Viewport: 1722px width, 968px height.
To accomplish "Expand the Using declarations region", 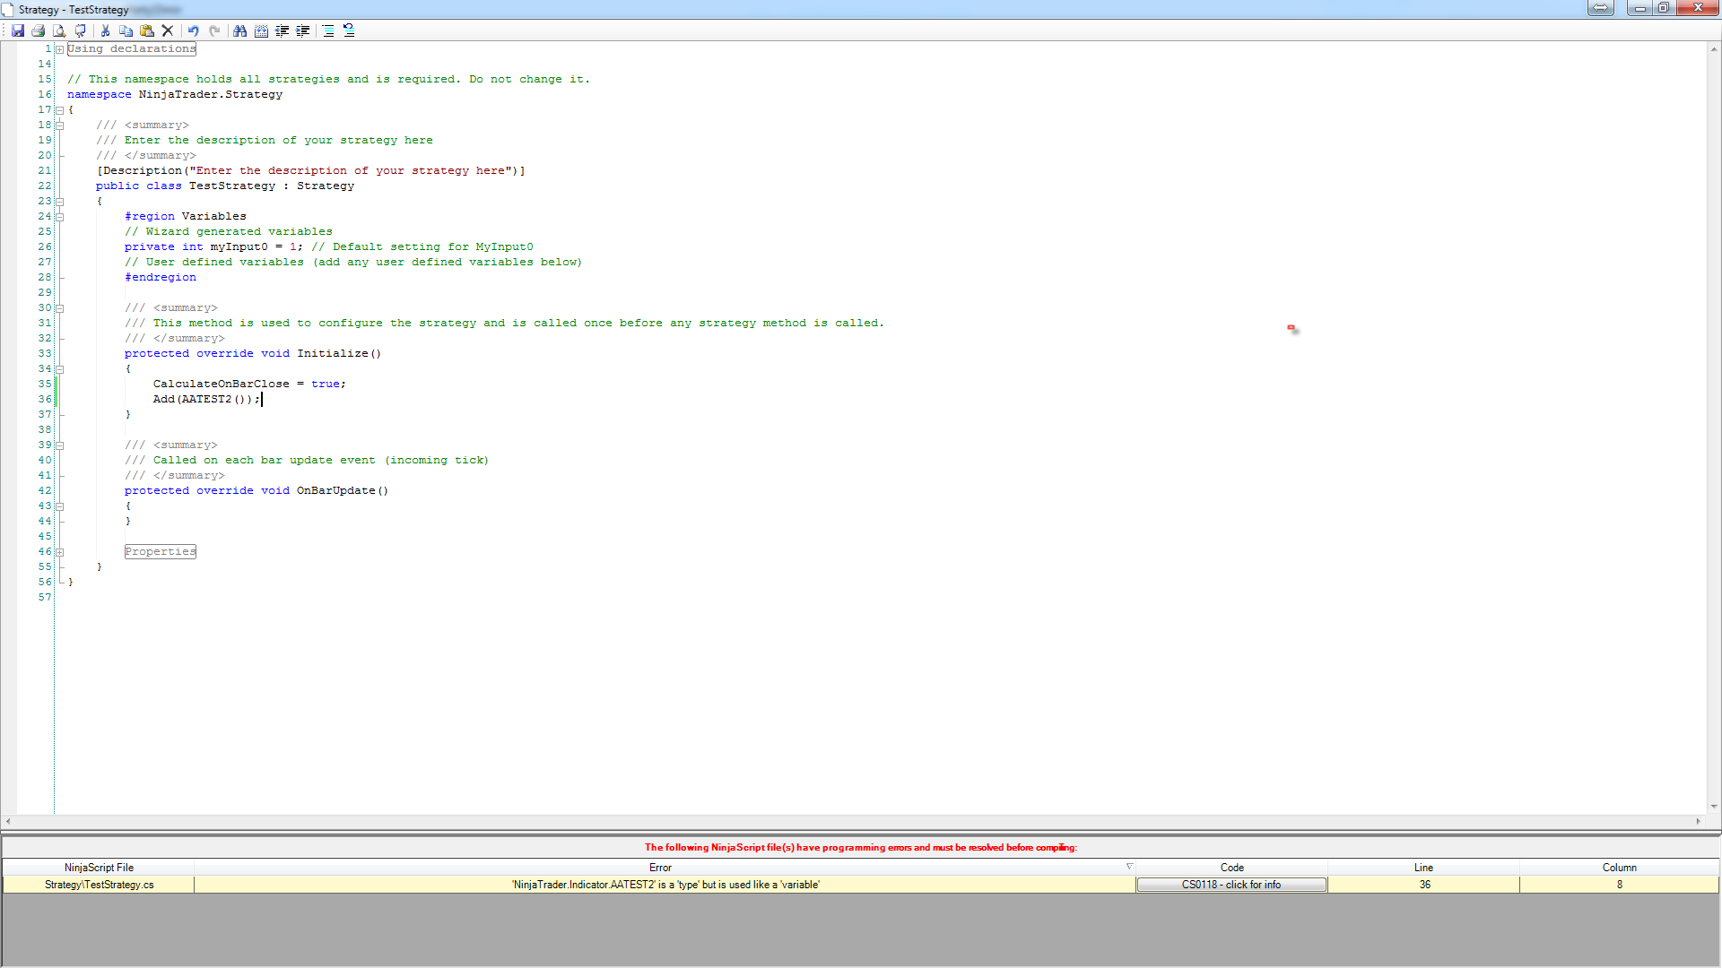I will pos(59,49).
